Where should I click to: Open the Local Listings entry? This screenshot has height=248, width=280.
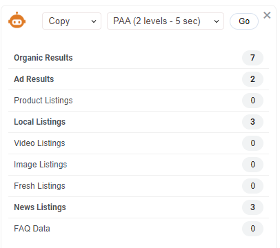[139, 122]
